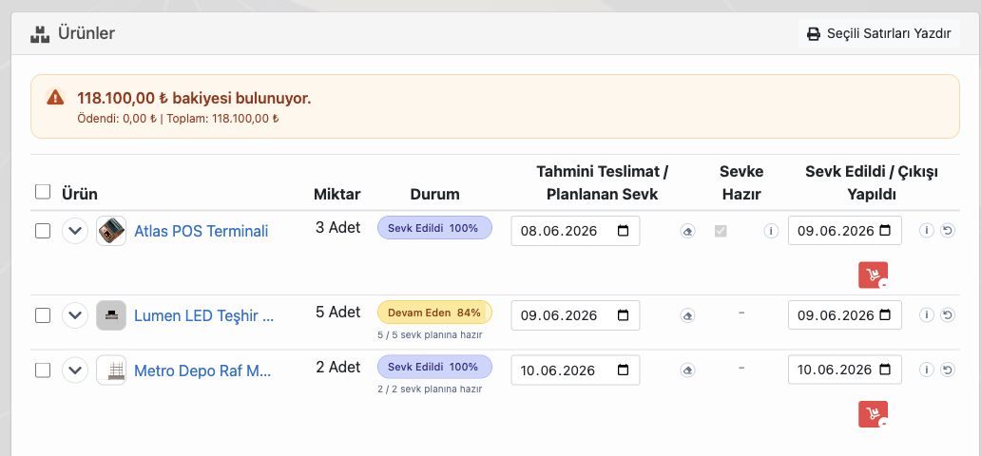
Task: Click the boxes icon beside Ürünler title
Action: click(x=40, y=34)
